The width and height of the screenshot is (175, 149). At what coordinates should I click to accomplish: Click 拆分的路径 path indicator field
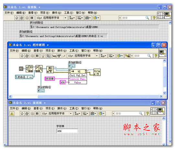pos(94,27)
